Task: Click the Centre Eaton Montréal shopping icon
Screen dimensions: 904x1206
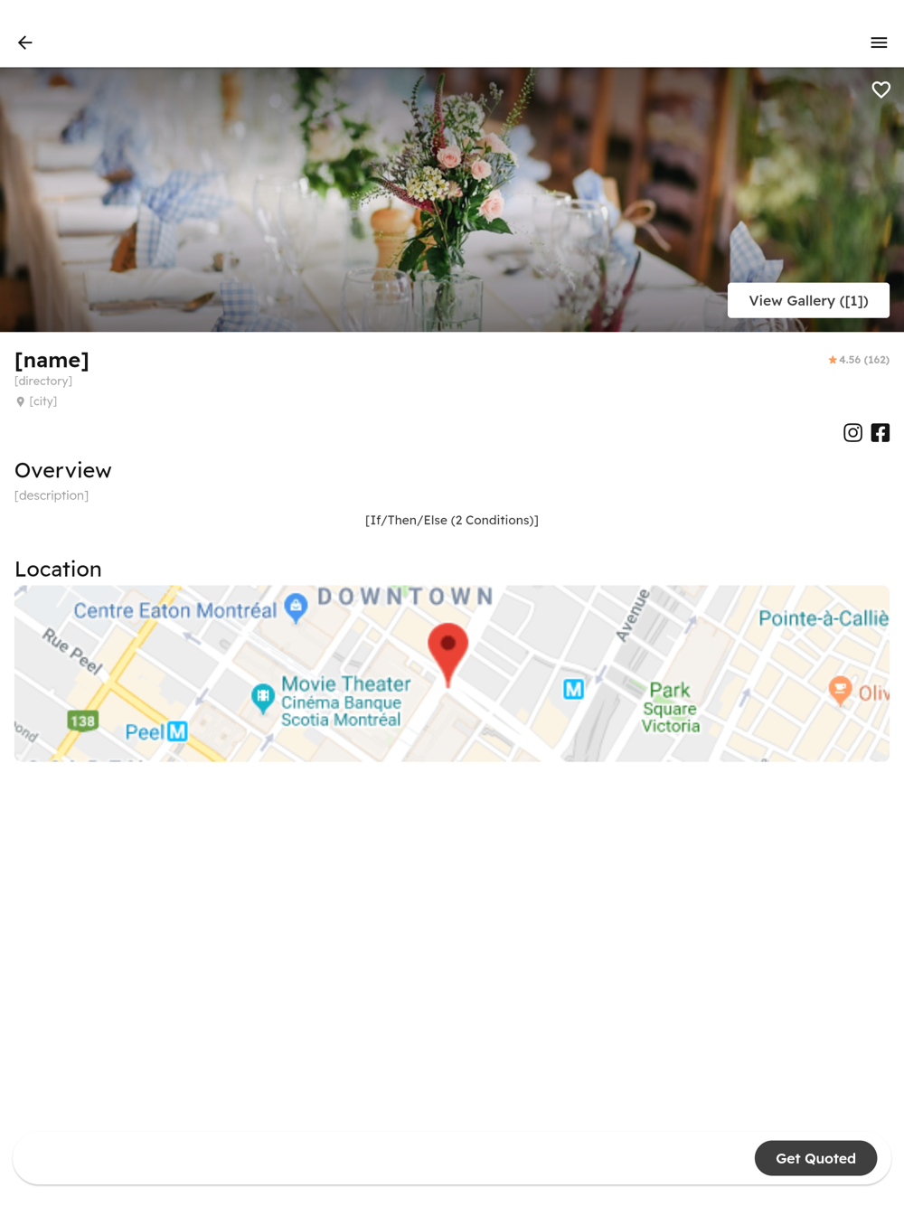Action: 296,608
